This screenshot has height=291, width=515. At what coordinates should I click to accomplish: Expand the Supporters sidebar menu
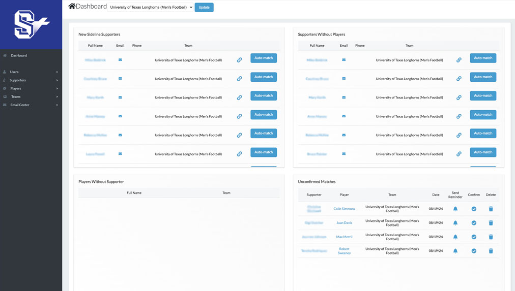[x=31, y=80]
